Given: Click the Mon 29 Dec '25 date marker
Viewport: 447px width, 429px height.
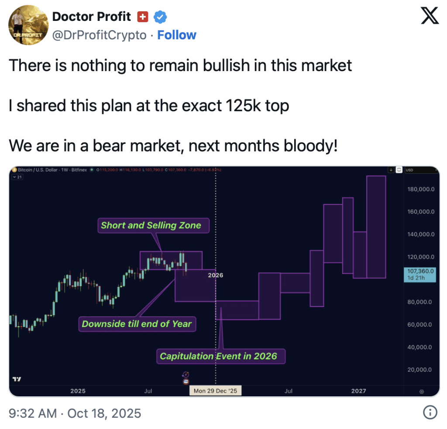Looking at the screenshot, I should click(215, 391).
